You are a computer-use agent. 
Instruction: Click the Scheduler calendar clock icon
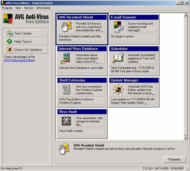pyautogui.click(x=118, y=58)
